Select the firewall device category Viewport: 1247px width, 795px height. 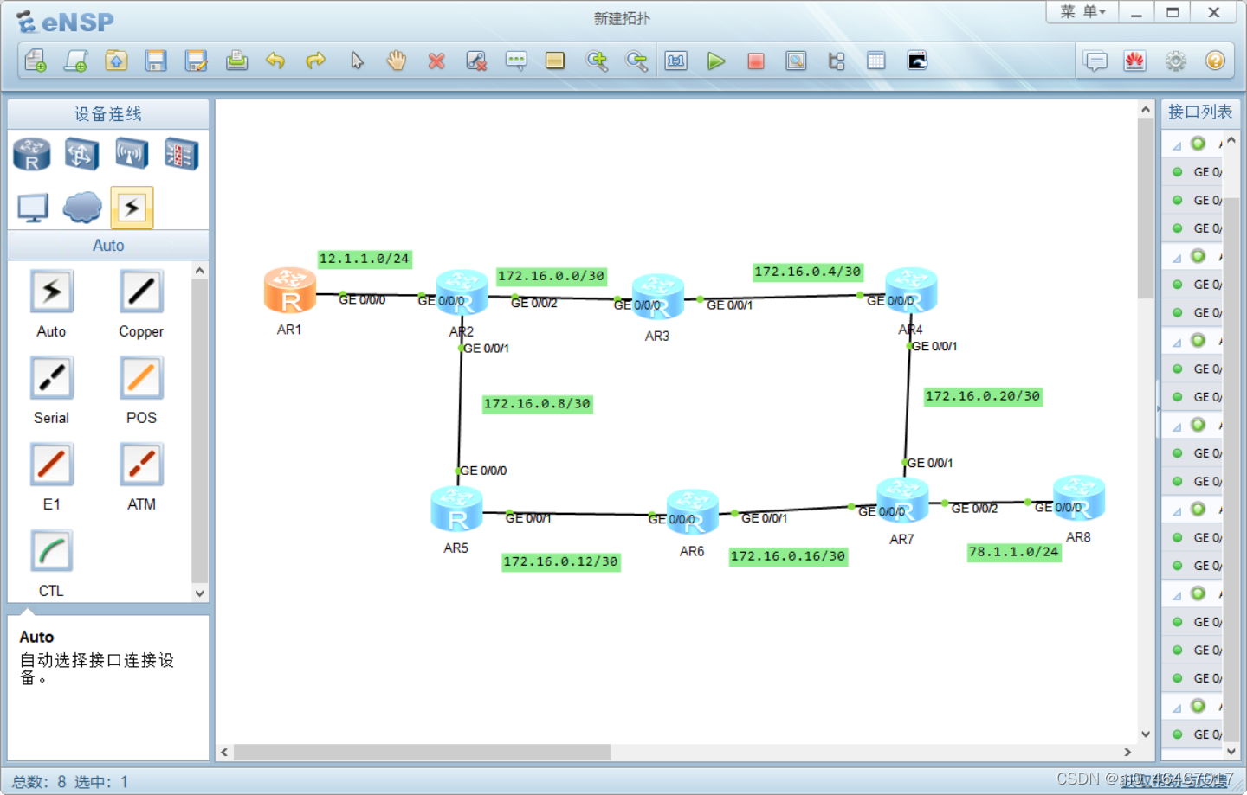pos(181,154)
